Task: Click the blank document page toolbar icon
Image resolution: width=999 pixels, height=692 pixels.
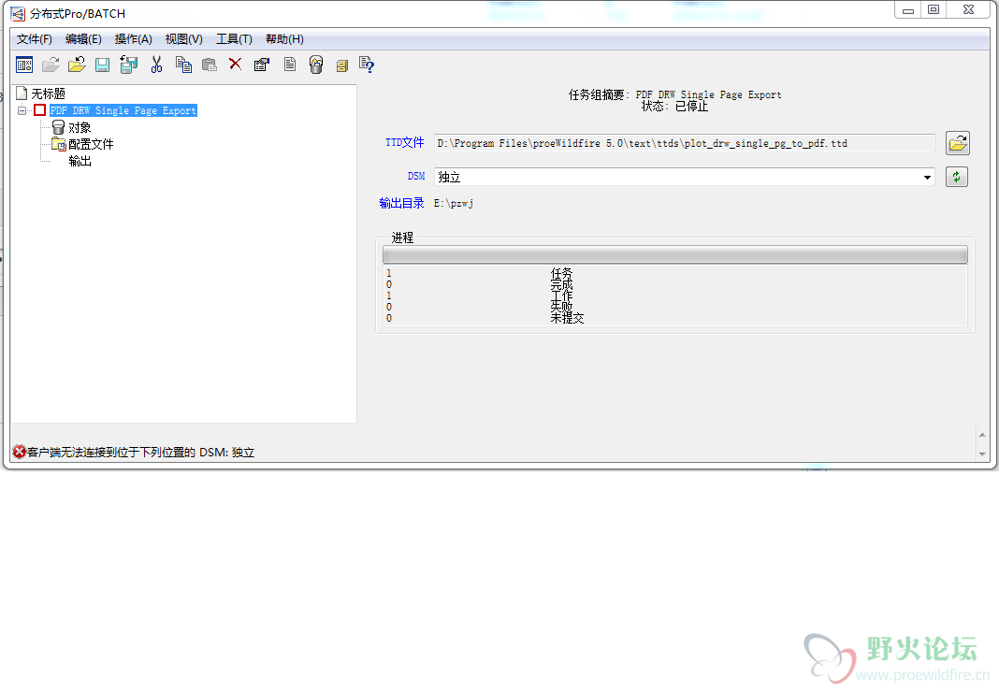Action: pyautogui.click(x=290, y=65)
